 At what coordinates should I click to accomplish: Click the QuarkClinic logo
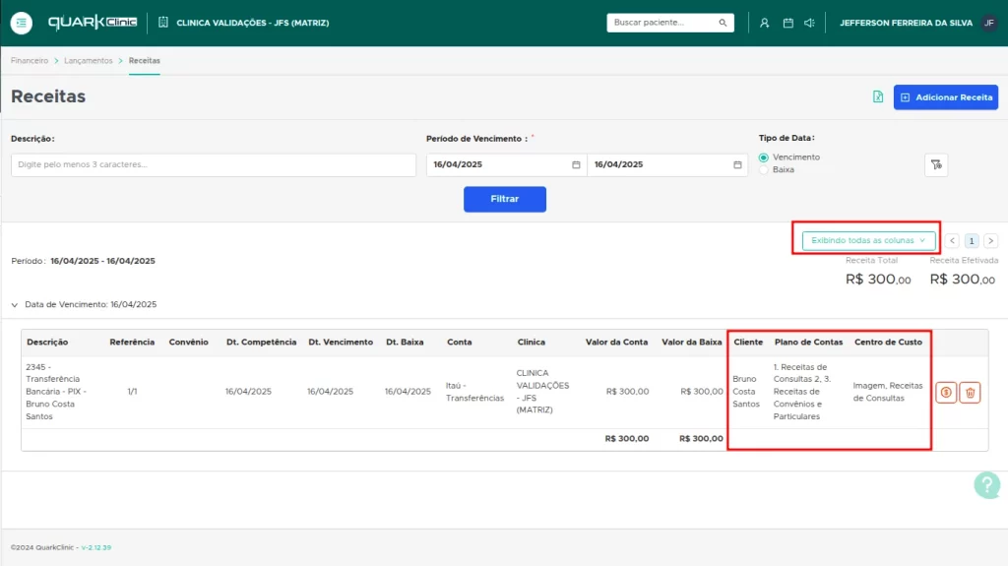(93, 23)
